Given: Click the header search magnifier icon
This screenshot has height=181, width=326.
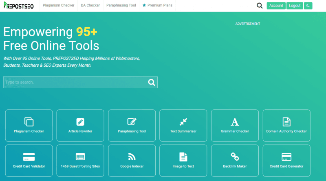Looking at the screenshot, I should [x=260, y=6].
